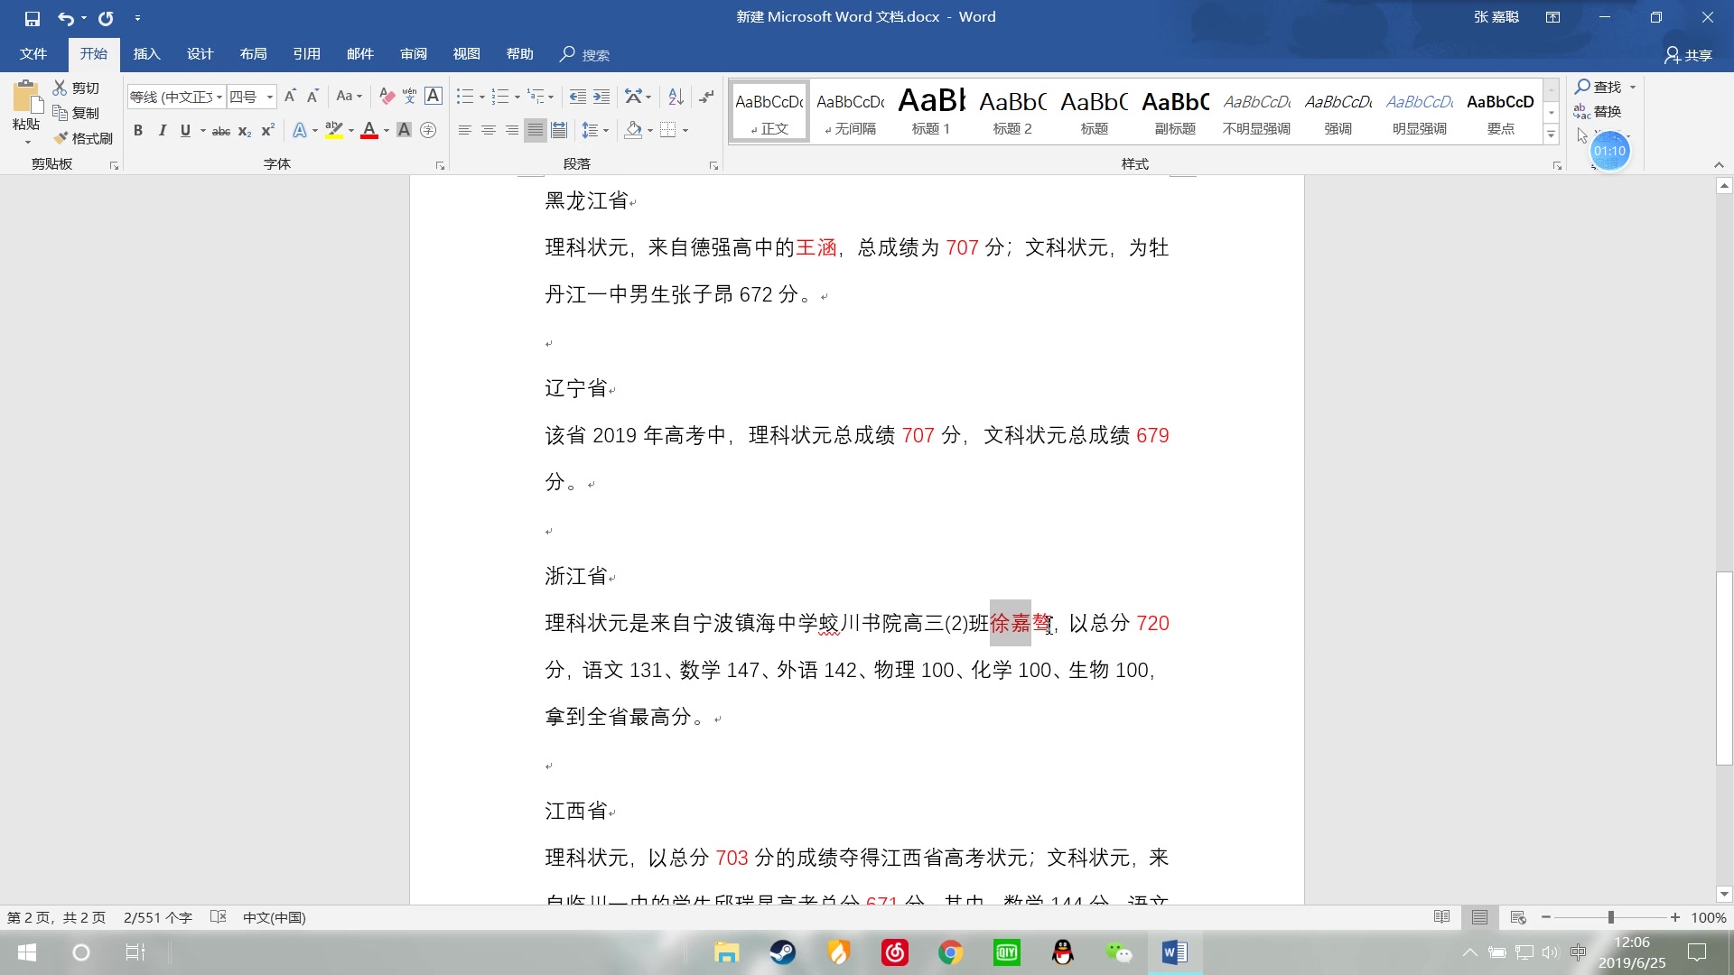
Task: Switch to Web Layout view
Action: [1518, 917]
